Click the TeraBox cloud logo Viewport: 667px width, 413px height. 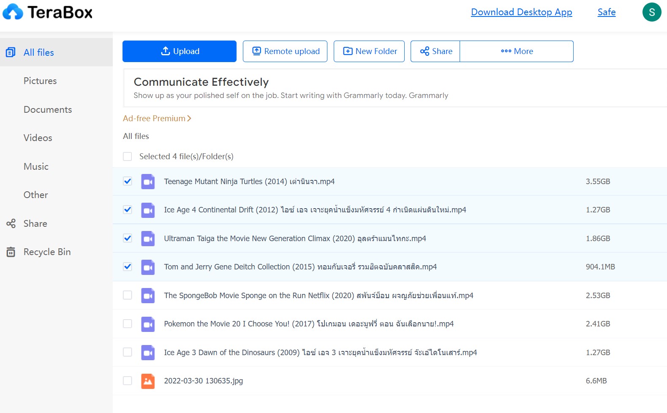[x=13, y=12]
